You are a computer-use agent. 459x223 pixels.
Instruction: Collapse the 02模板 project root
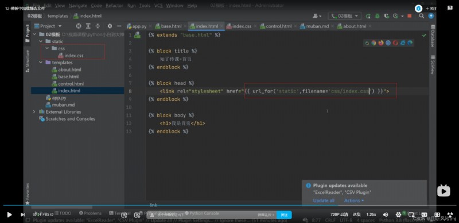tap(34, 34)
